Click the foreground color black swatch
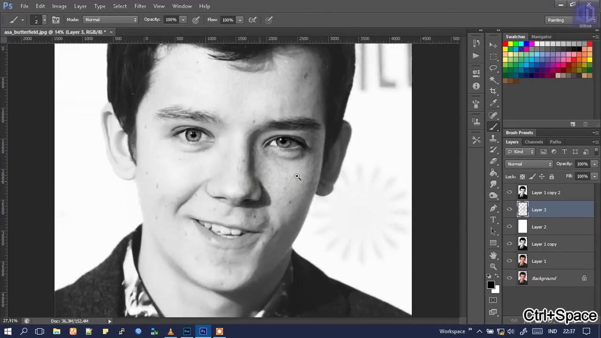601x338 pixels. [491, 284]
